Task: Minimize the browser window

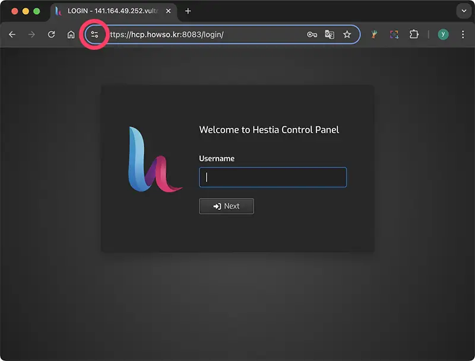Action: pyautogui.click(x=26, y=11)
